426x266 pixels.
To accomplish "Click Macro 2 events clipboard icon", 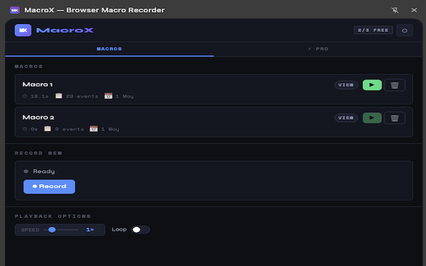I will (x=47, y=128).
